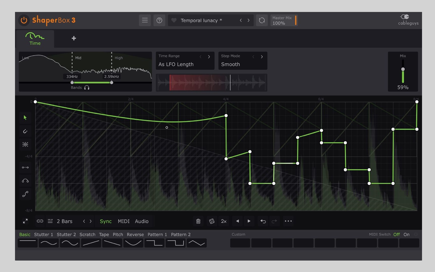Open the Temporal lunacy preset name
Image resolution: width=435 pixels, height=272 pixels.
(x=201, y=20)
